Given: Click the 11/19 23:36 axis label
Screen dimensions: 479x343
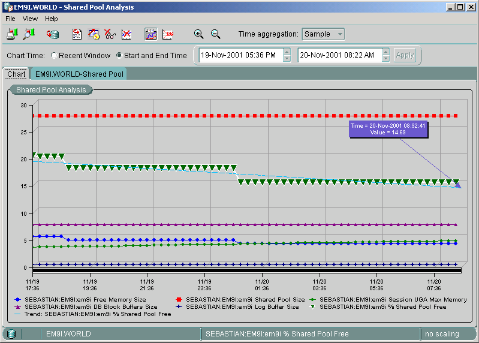Looking at the screenshot, I should (x=204, y=285).
